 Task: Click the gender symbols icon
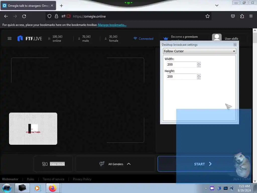[102, 164]
